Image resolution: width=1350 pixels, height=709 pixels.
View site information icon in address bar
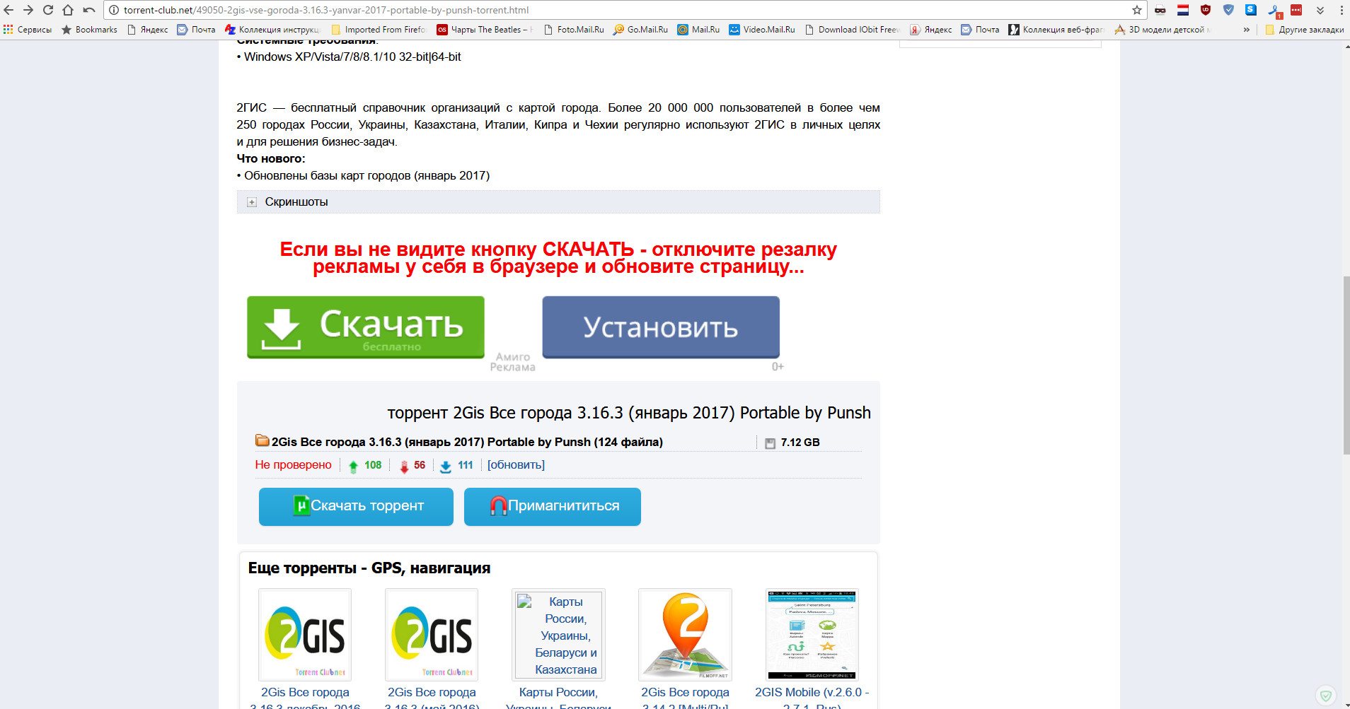click(113, 10)
